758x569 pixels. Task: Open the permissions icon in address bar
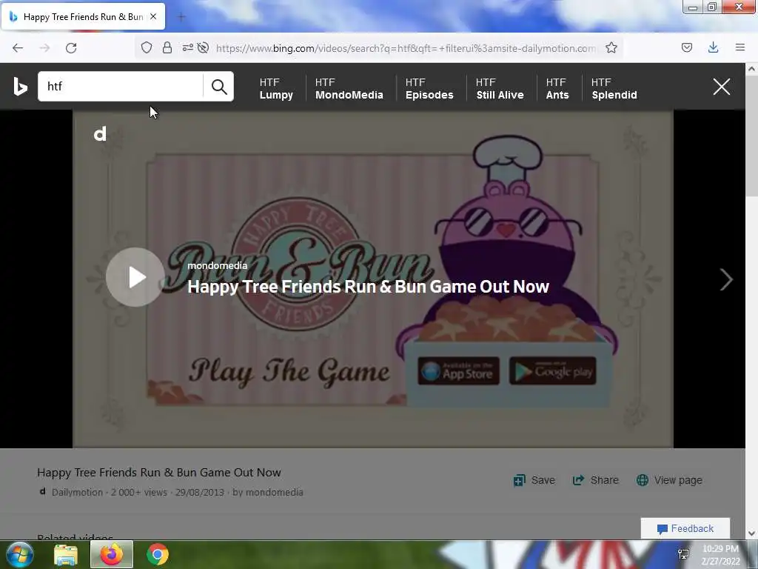[187, 48]
